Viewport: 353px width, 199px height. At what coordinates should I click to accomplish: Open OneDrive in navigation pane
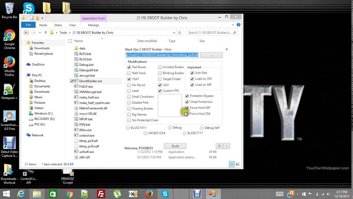pos(38,64)
